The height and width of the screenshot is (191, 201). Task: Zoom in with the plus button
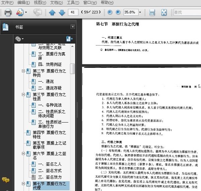pos(118,12)
